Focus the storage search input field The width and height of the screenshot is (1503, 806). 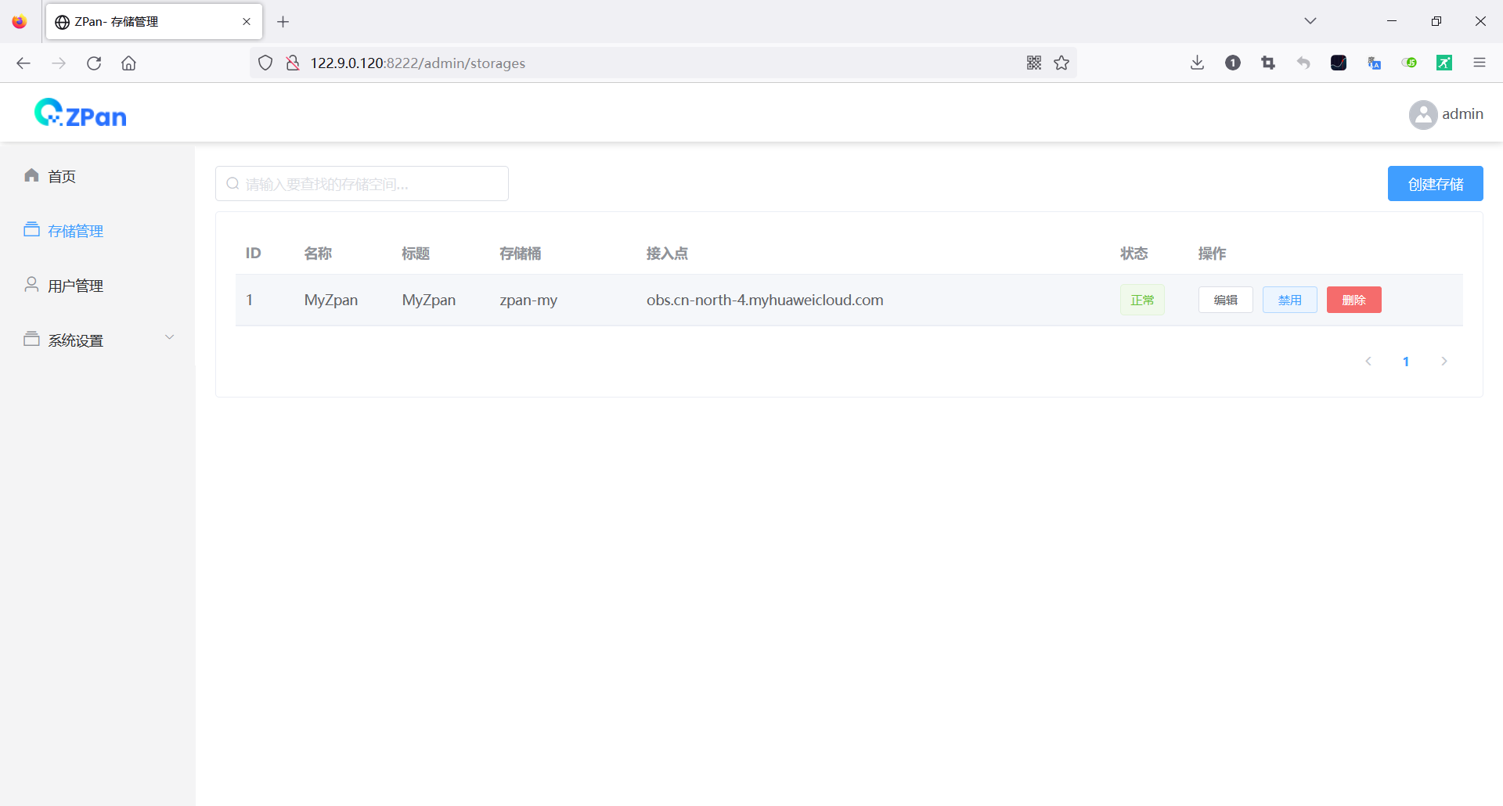click(x=362, y=184)
